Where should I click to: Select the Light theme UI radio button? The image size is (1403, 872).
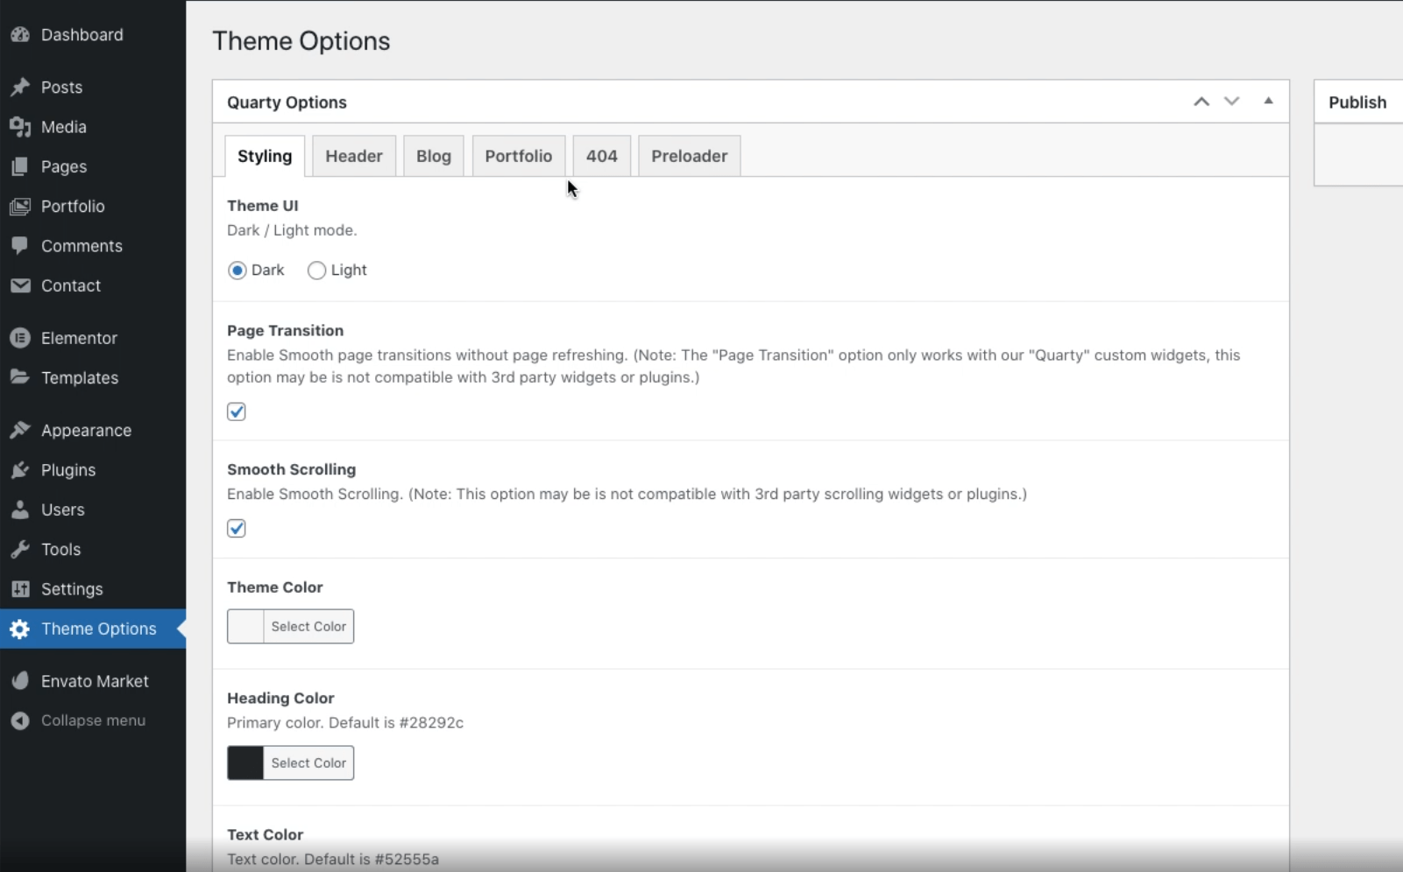click(x=316, y=271)
